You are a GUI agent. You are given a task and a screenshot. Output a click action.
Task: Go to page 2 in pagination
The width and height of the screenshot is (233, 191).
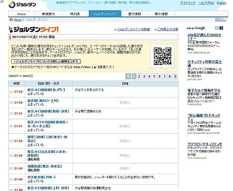[139, 76]
